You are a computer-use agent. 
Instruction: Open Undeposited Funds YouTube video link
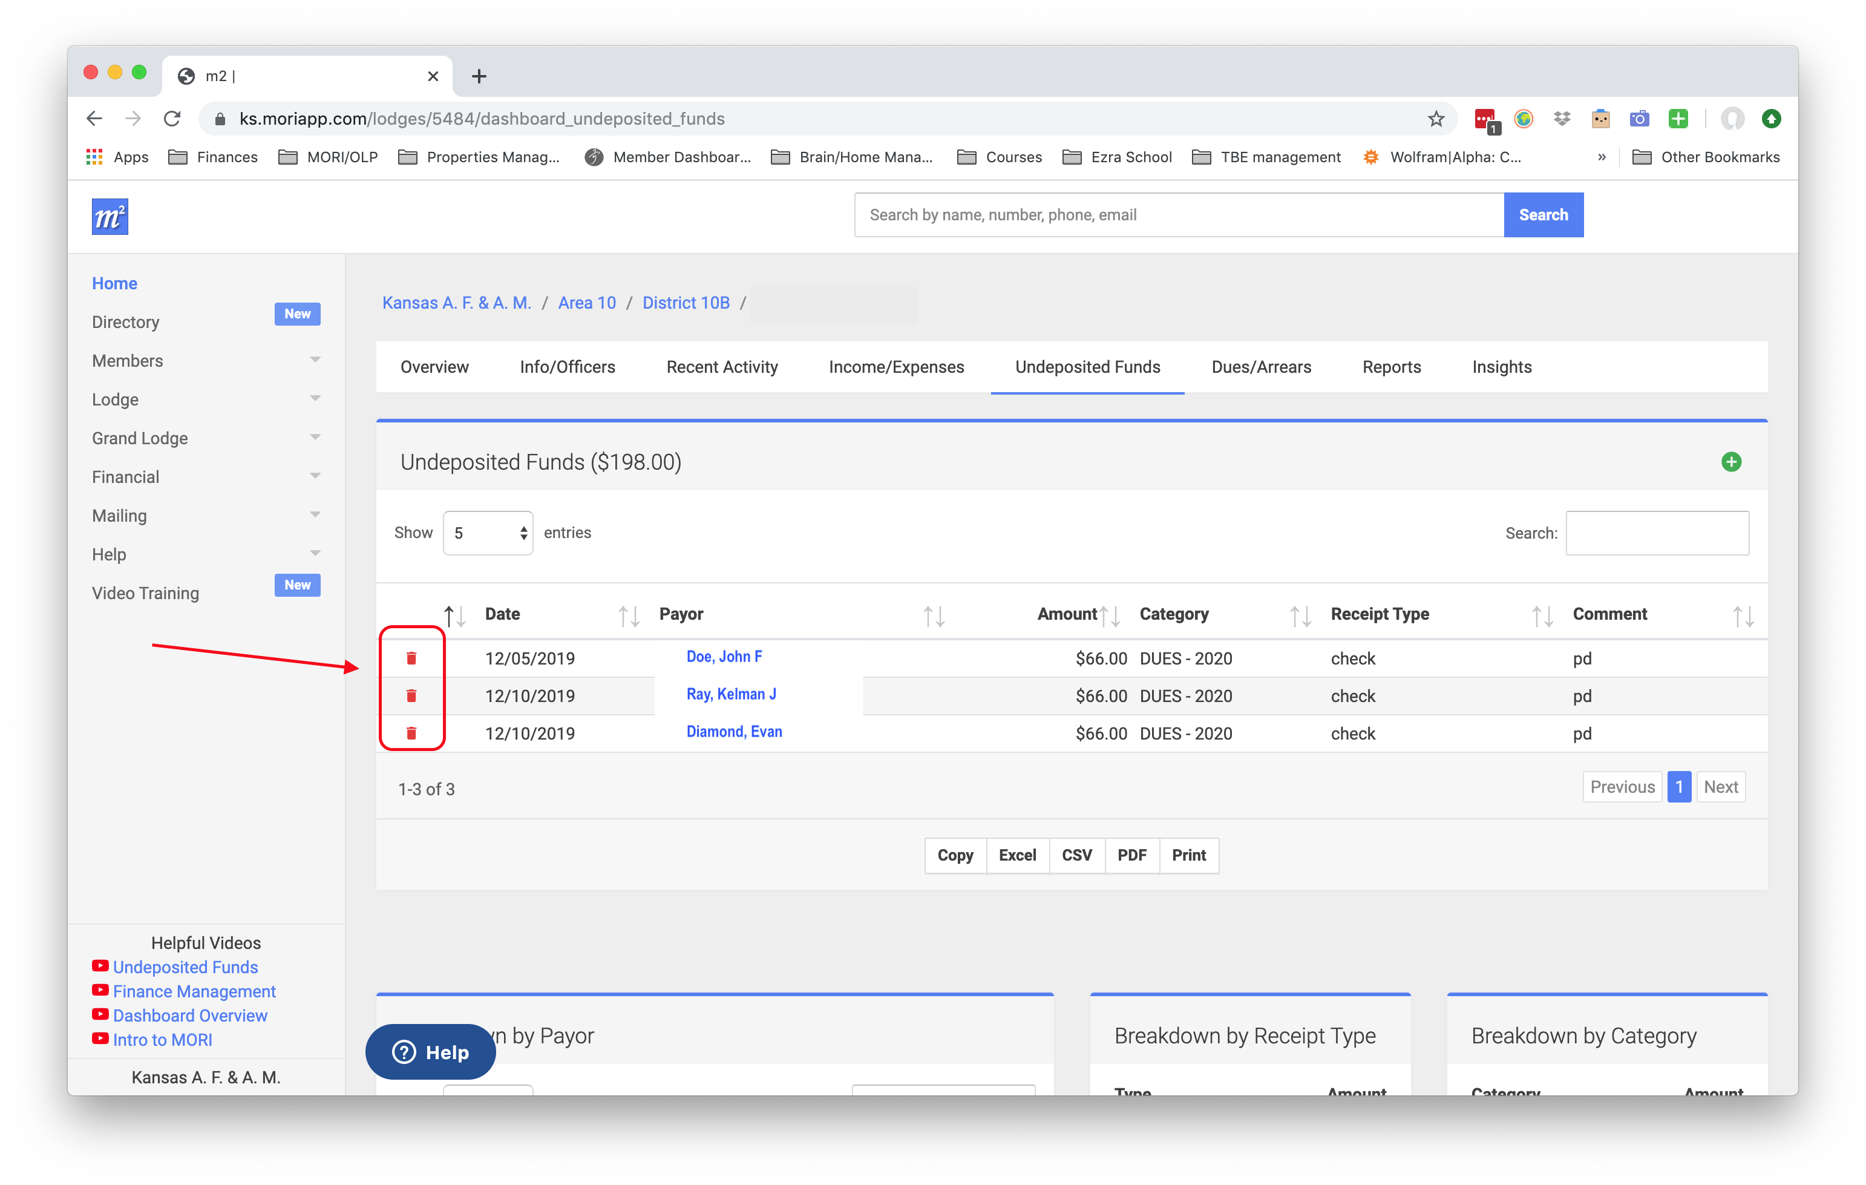tap(185, 967)
